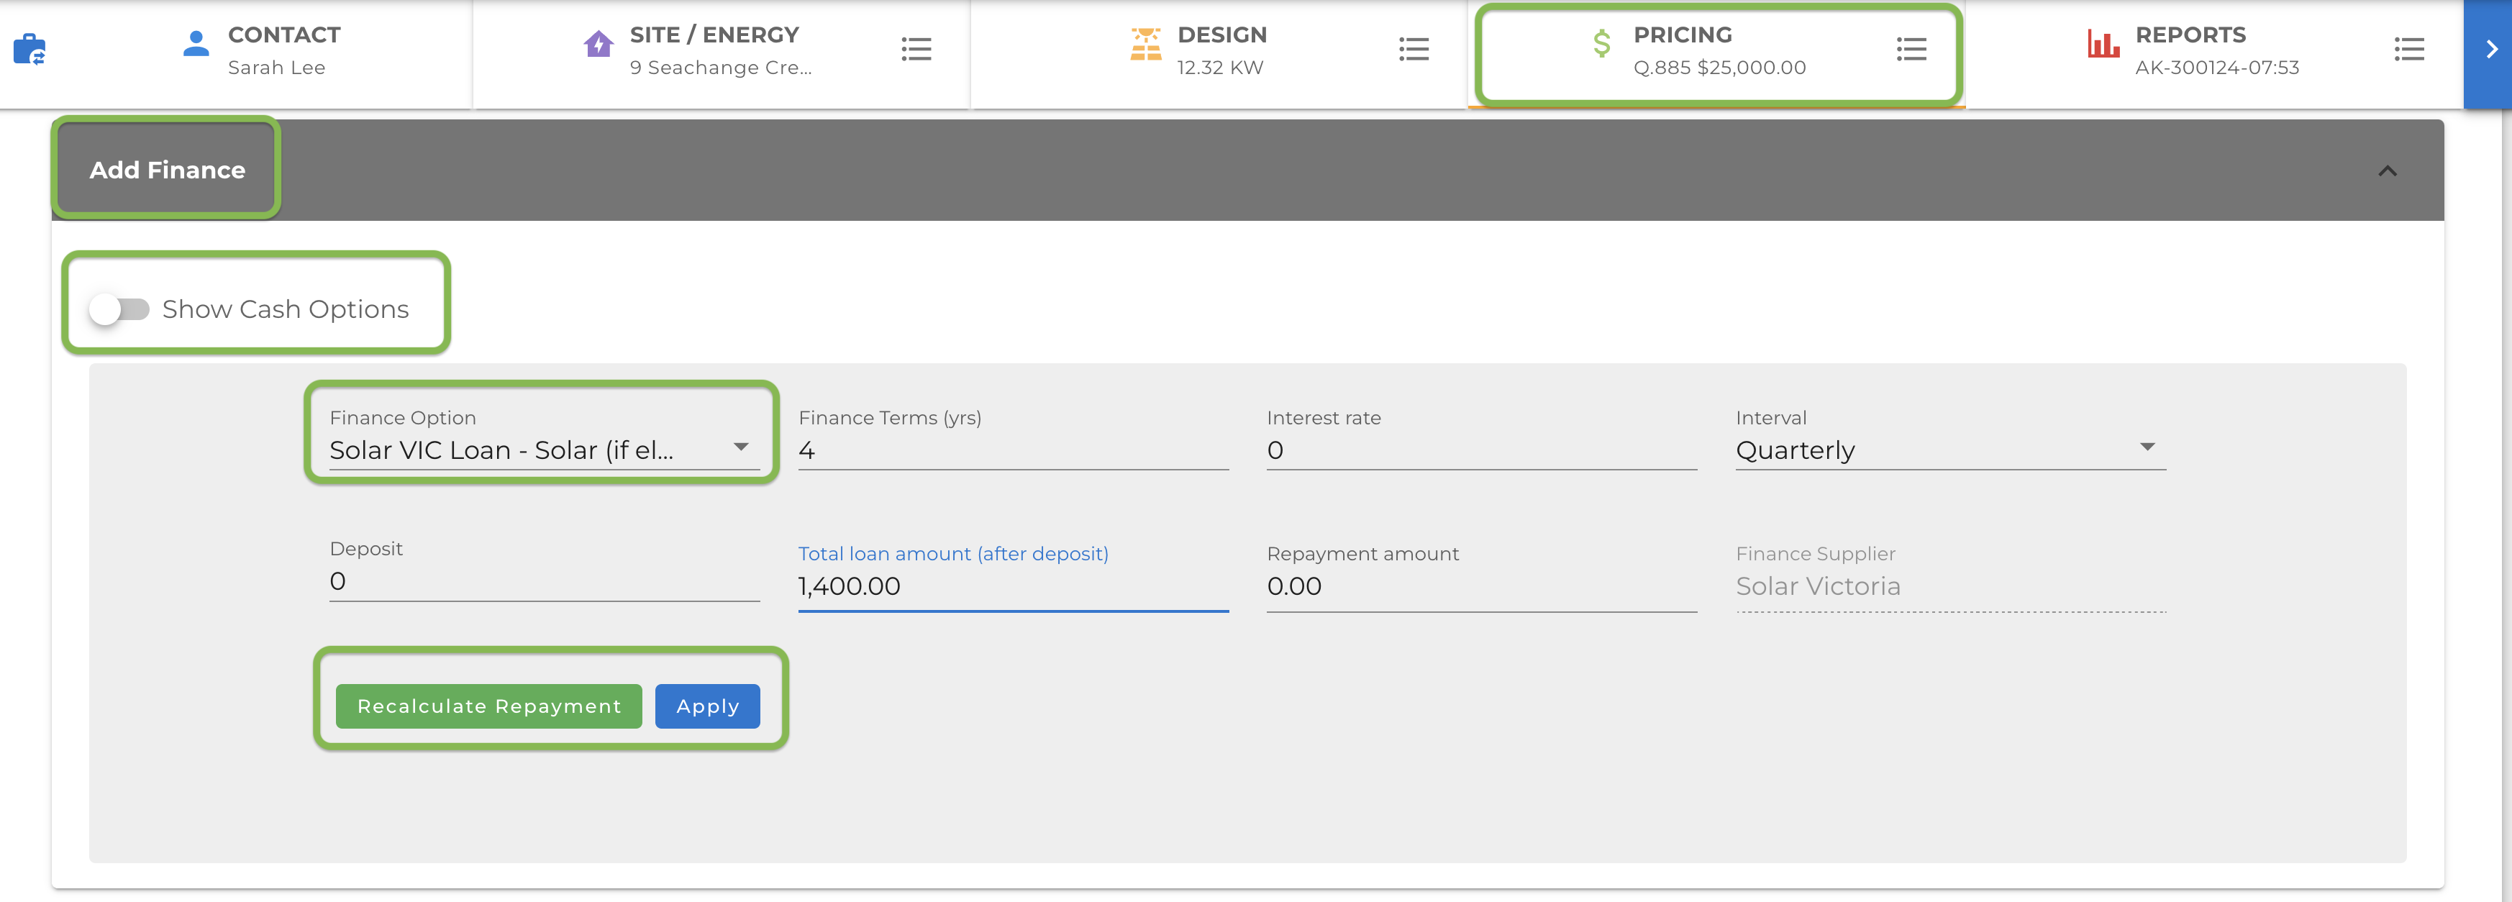Switch to the Reports tab
The width and height of the screenshot is (2512, 902).
pyautogui.click(x=2213, y=54)
